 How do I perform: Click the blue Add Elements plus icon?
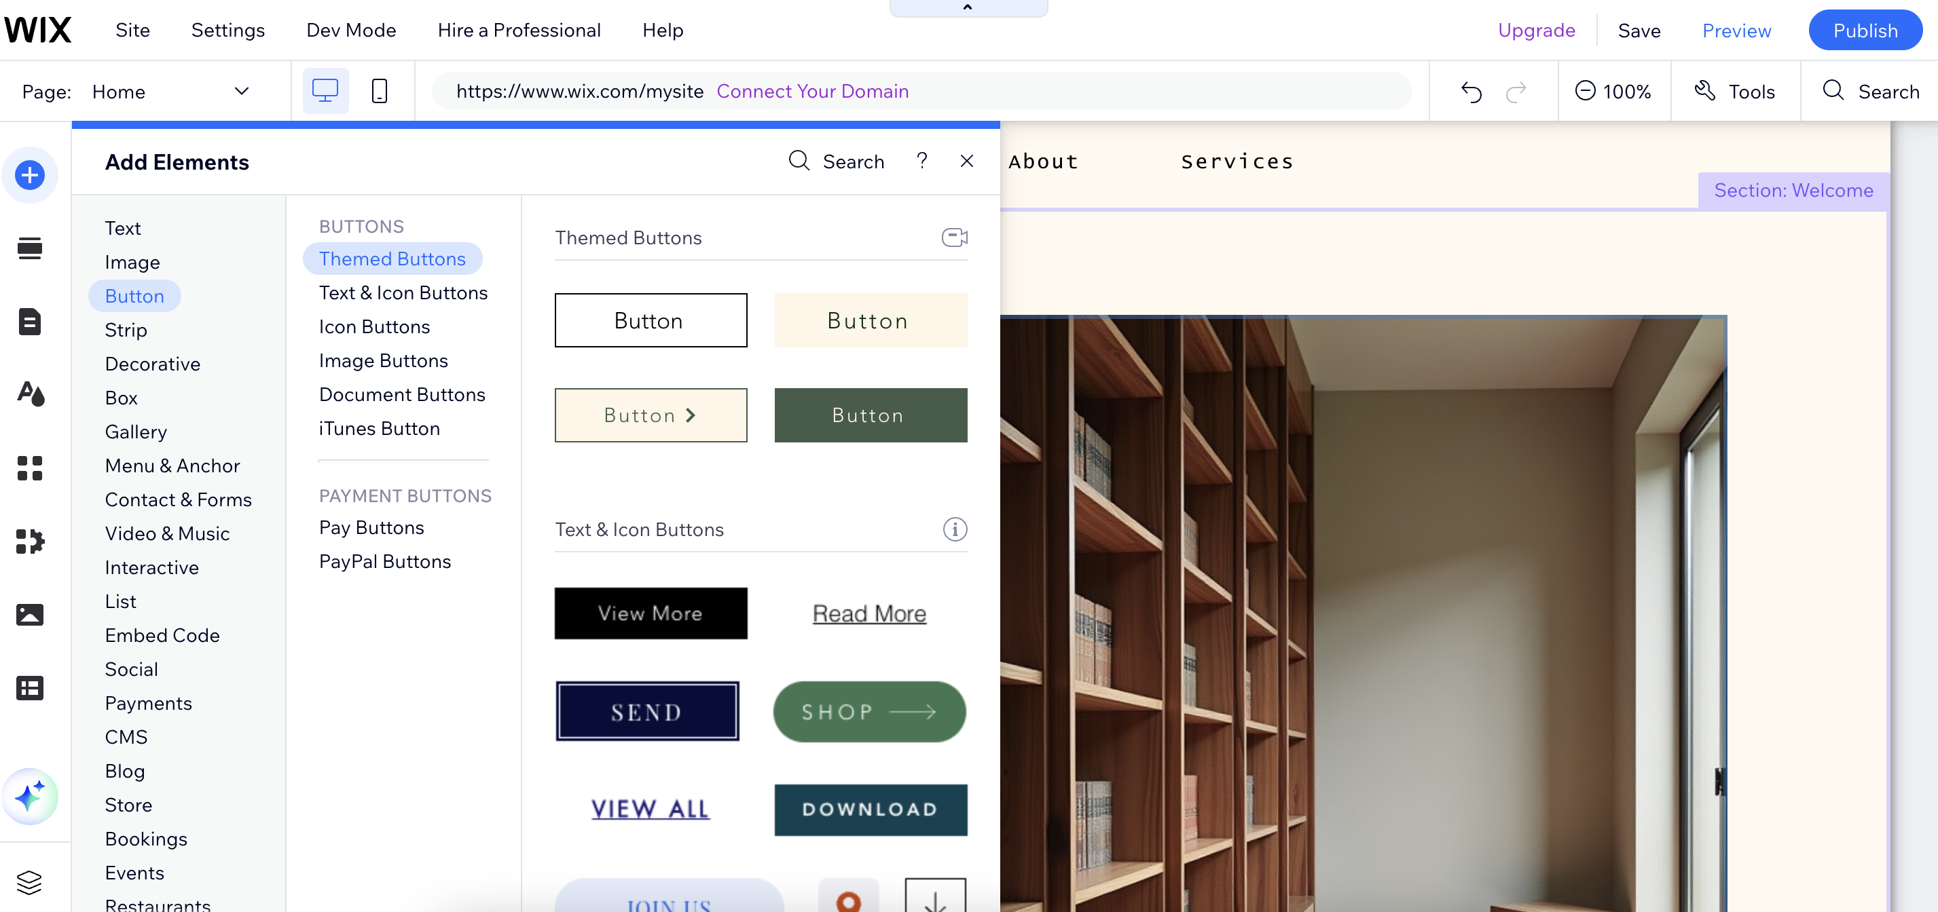click(x=30, y=175)
